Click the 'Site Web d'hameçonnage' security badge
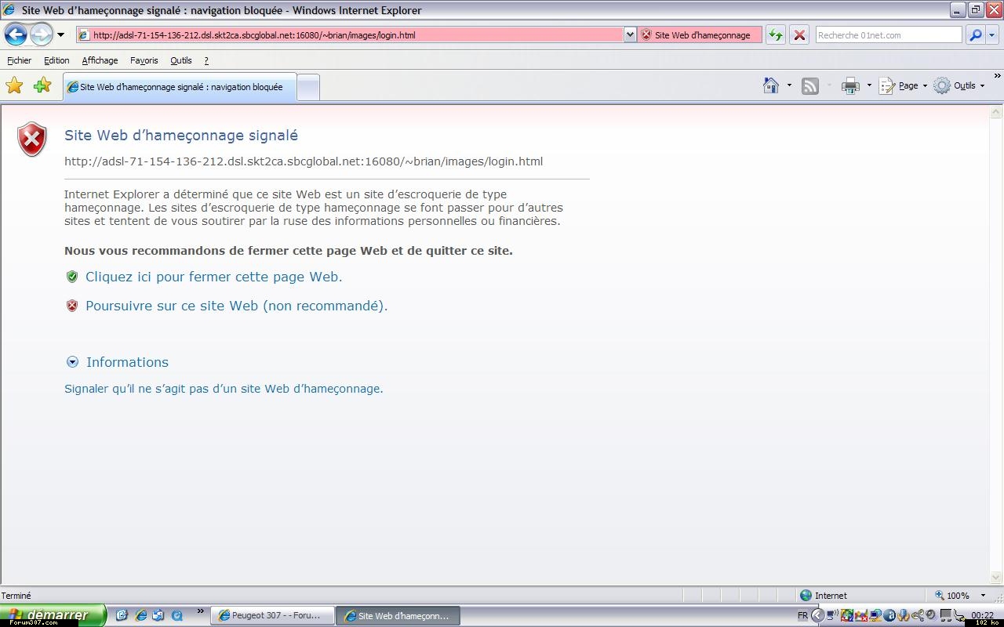 click(x=700, y=34)
